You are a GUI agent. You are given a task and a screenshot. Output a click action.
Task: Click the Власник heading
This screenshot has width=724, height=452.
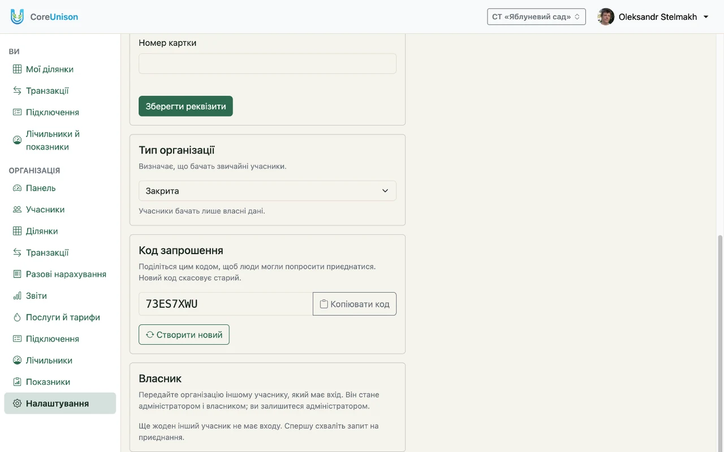click(160, 379)
